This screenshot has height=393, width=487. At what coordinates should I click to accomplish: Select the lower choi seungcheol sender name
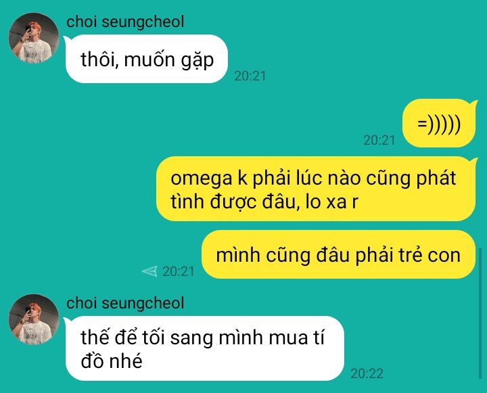point(125,303)
